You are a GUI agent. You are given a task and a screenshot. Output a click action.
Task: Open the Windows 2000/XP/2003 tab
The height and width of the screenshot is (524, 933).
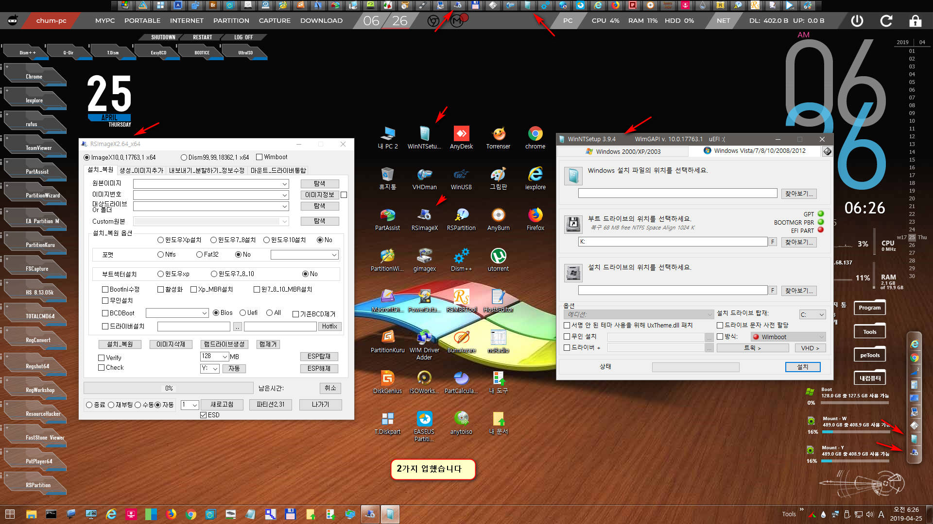point(623,151)
